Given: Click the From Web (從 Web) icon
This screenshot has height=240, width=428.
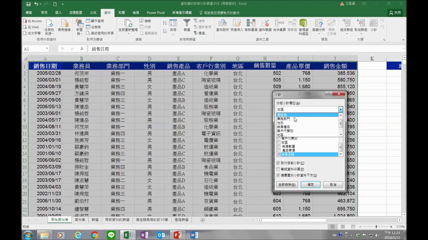Looking at the screenshot, I should click(25, 27).
